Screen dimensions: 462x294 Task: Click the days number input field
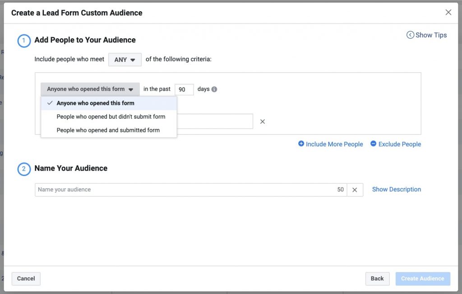tap(184, 89)
